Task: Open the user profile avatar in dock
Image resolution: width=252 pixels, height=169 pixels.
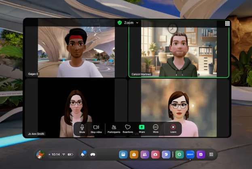Action: tap(40, 154)
